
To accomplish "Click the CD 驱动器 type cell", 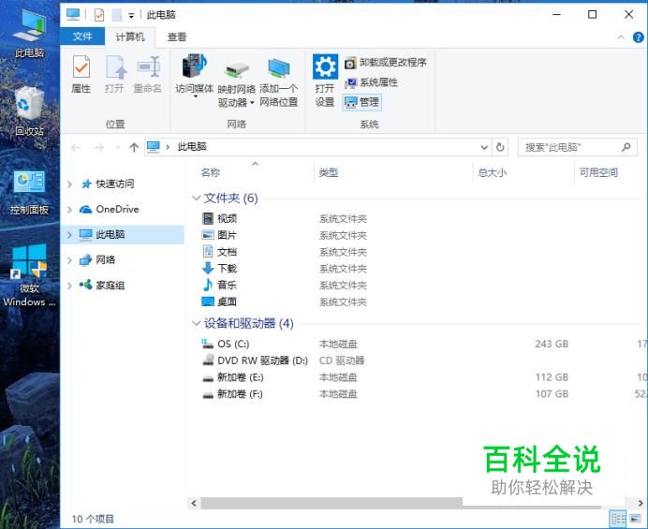I will pyautogui.click(x=342, y=360).
